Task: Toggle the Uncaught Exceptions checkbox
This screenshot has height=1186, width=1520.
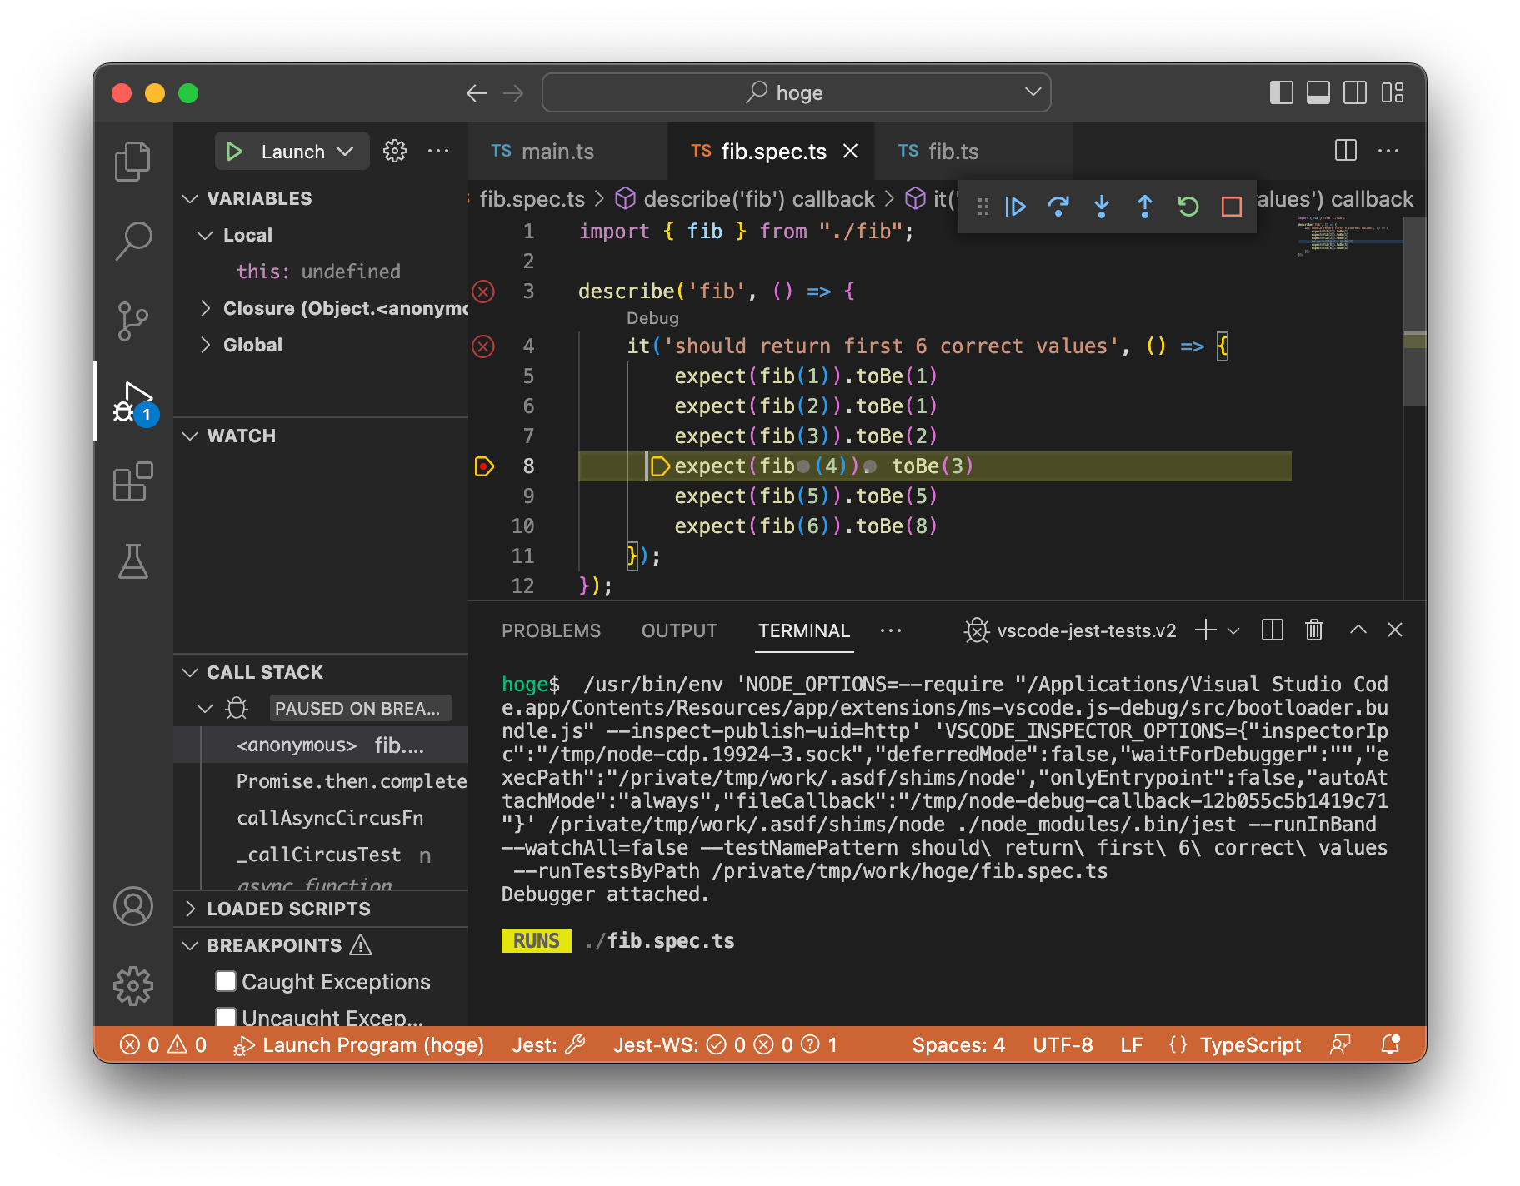Action: (x=226, y=1017)
